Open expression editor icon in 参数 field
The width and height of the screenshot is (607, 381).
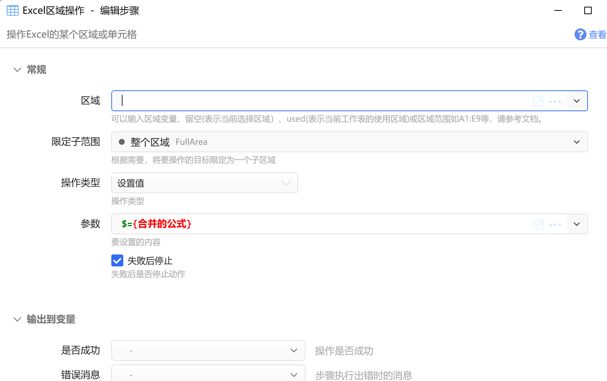coord(538,224)
